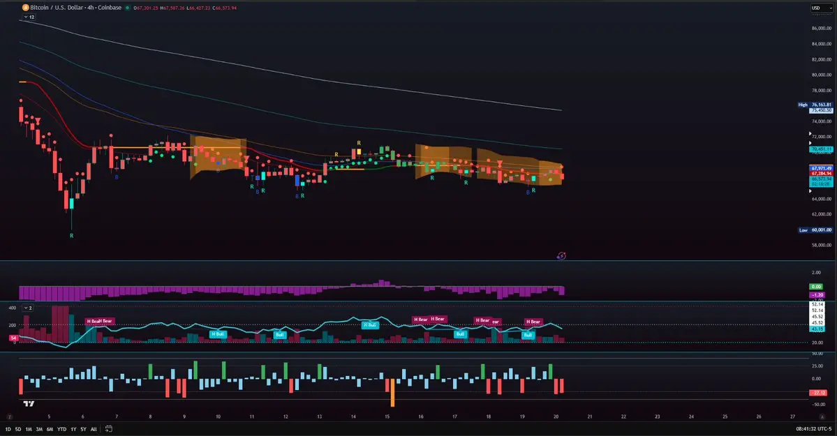Click the date label 27 on time axis
Screen dimensions: 837x436
[x=793, y=416]
